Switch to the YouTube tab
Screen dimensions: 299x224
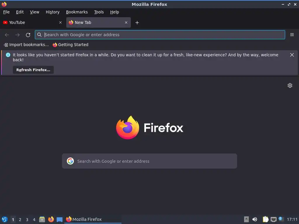coord(33,22)
